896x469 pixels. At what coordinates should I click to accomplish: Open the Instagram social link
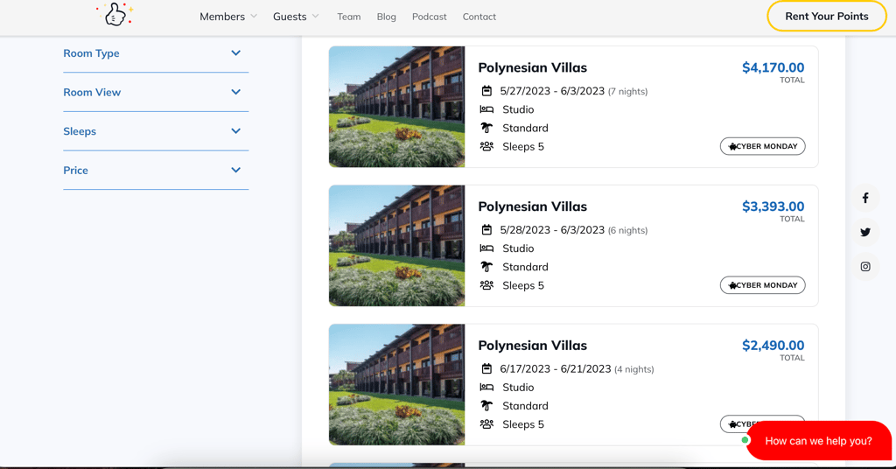pyautogui.click(x=865, y=266)
